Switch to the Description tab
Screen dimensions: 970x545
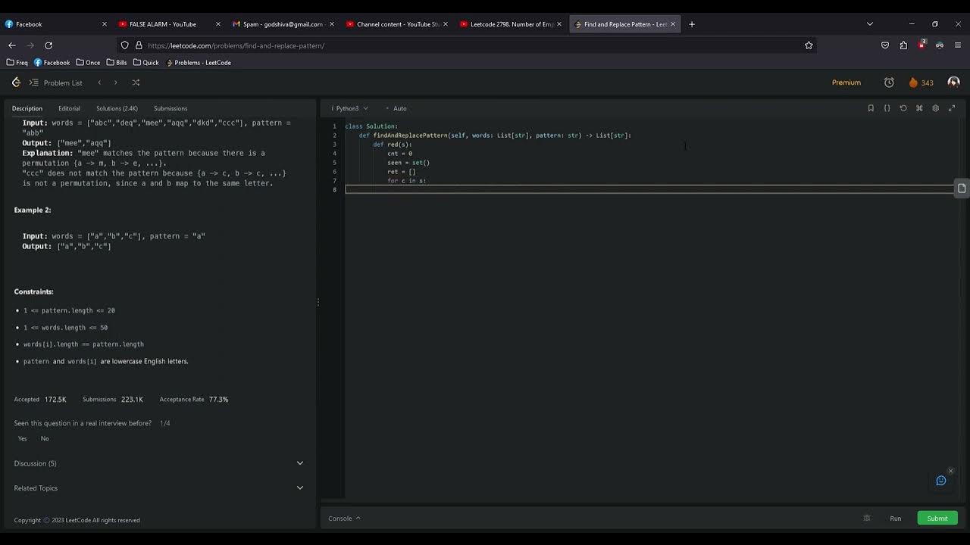pyautogui.click(x=27, y=108)
